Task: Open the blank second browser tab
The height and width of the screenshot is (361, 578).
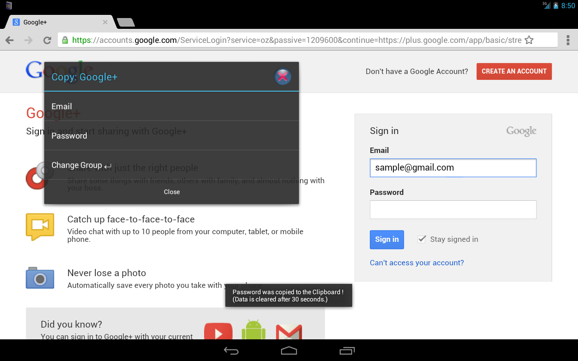Action: (x=126, y=22)
